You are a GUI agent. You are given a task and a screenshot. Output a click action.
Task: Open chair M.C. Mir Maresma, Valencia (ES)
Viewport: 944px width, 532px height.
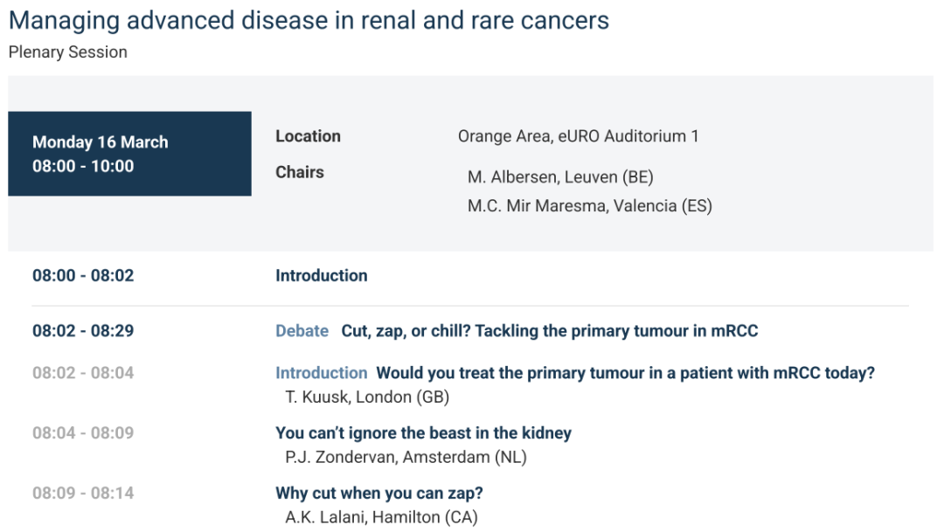point(590,206)
